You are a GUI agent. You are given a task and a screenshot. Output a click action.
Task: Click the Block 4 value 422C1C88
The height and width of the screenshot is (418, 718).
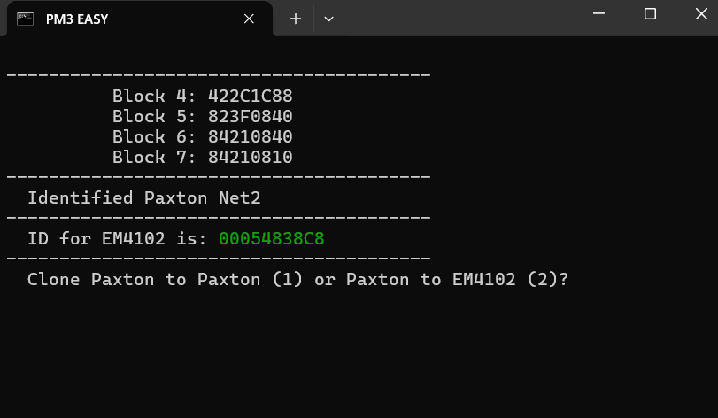click(x=250, y=97)
